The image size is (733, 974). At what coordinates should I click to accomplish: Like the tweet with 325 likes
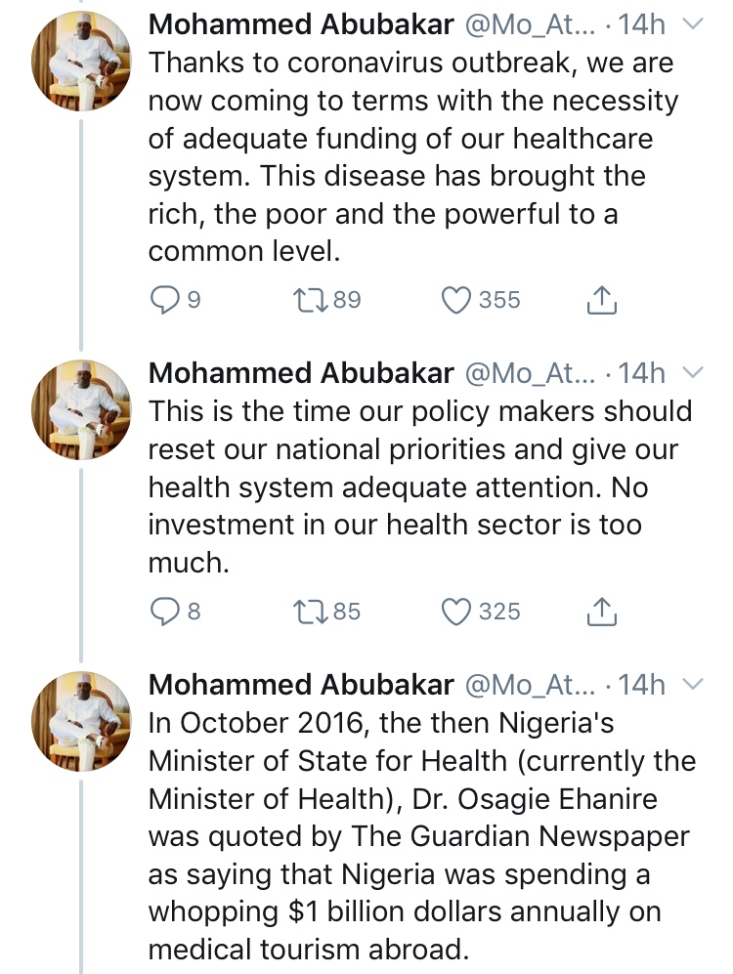point(456,612)
